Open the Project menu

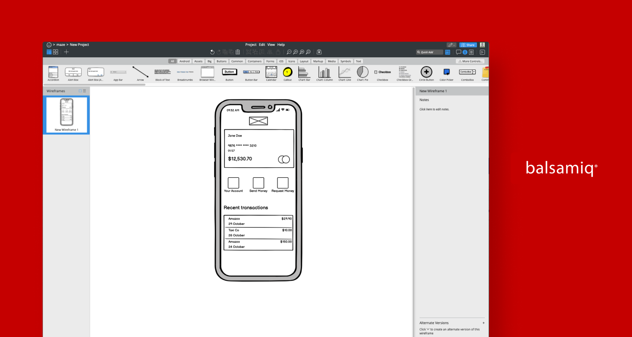click(x=251, y=45)
